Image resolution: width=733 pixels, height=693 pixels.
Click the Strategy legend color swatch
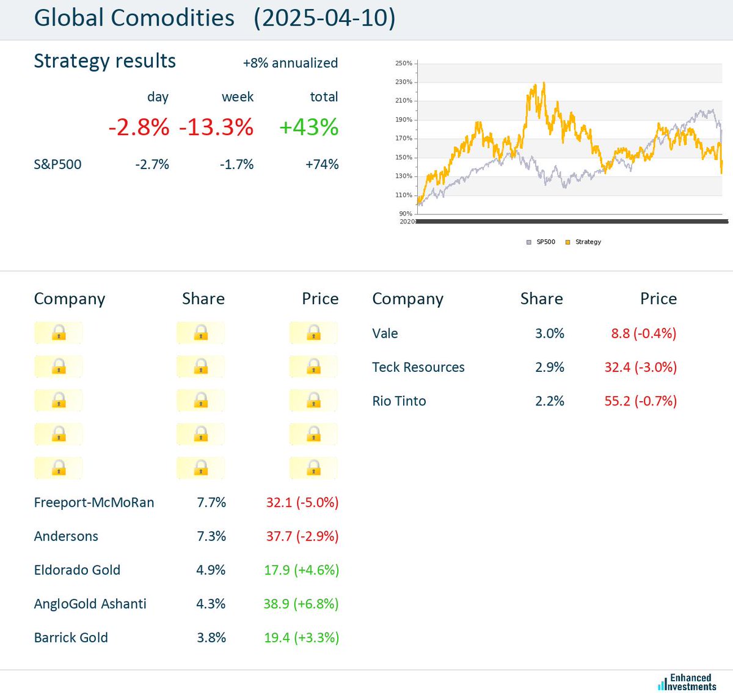click(567, 242)
